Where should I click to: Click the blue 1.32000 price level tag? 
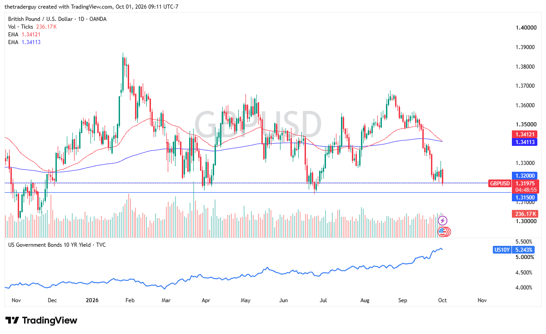point(525,175)
